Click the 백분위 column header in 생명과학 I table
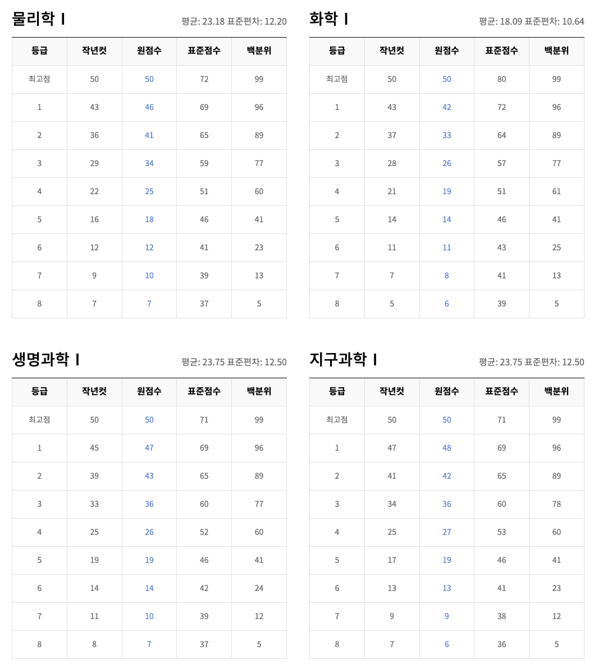The image size is (594, 669). (259, 392)
